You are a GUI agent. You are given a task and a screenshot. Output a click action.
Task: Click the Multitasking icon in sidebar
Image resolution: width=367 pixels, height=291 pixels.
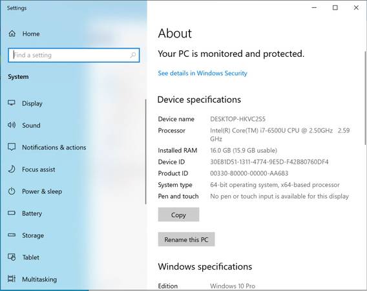coord(12,279)
